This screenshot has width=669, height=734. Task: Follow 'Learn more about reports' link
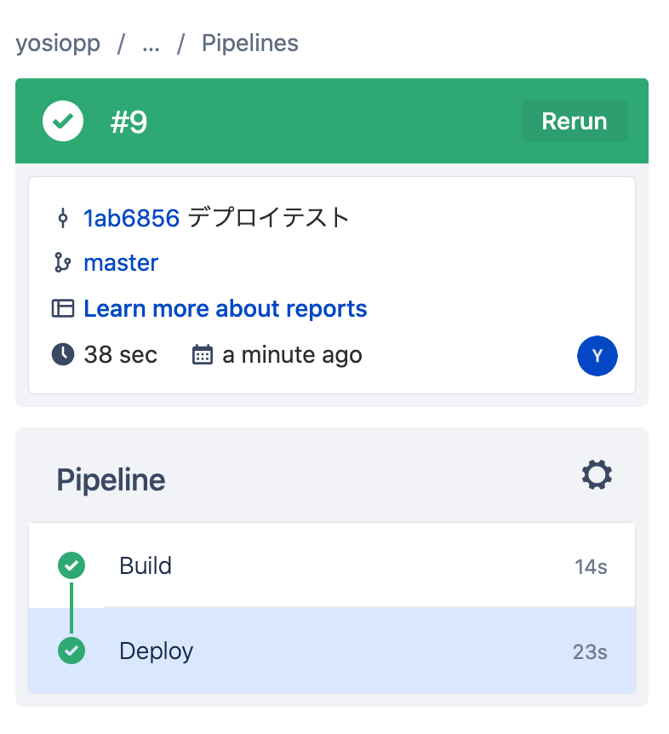tap(226, 308)
